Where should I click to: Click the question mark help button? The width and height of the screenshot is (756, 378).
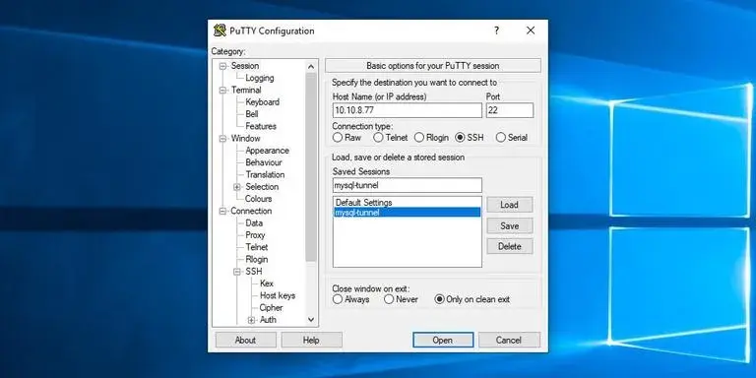point(496,31)
